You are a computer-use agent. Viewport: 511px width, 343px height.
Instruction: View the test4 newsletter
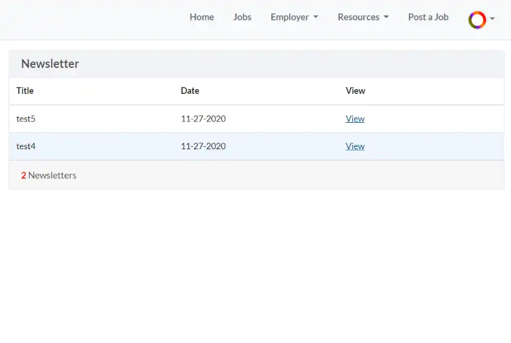click(355, 146)
